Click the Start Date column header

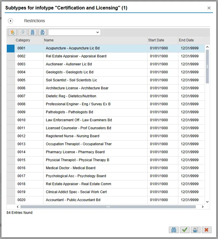[x=162, y=40]
